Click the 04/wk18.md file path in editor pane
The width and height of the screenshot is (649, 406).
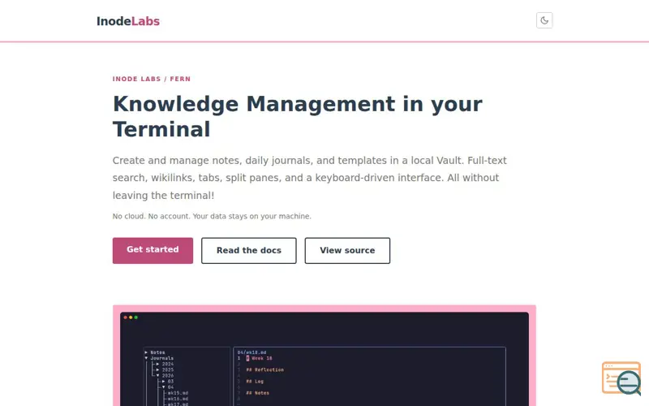click(x=251, y=352)
